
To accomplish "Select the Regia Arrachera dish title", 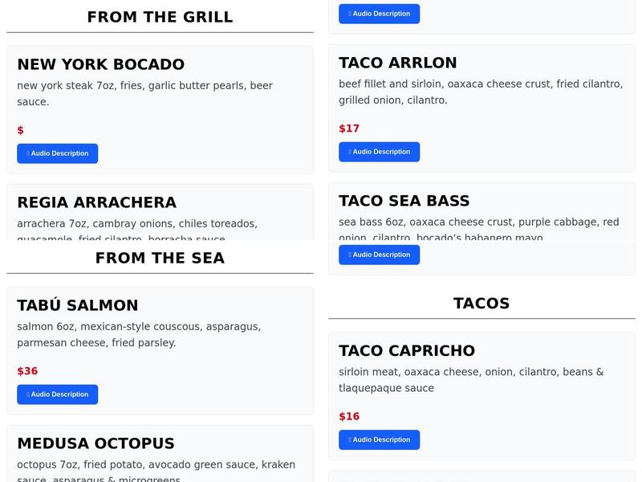I will click(x=96, y=202).
